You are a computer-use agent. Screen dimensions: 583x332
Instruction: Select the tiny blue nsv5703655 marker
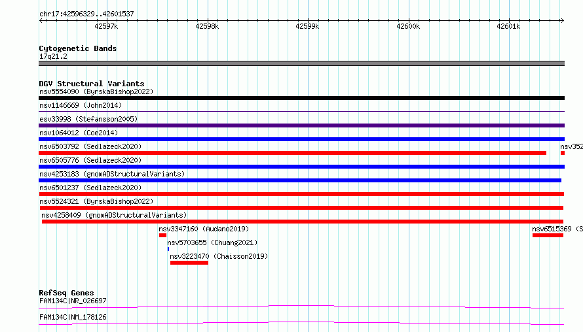click(168, 249)
